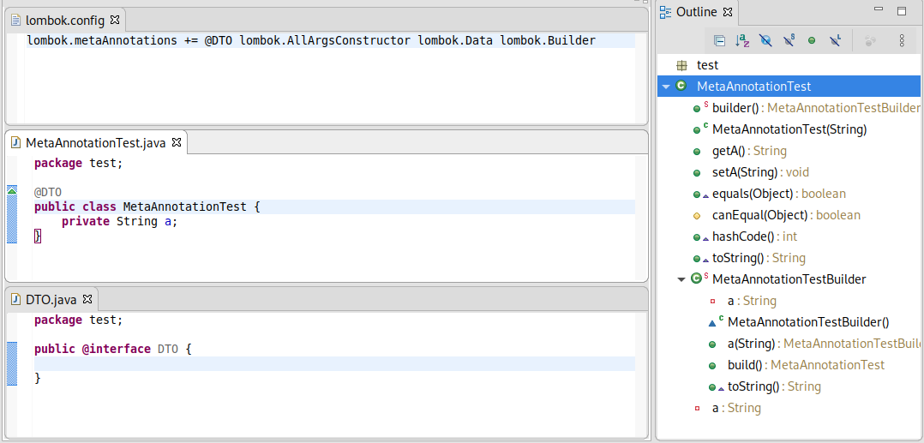924x443 pixels.
Task: Select build() method in Outline
Action: pyautogui.click(x=806, y=365)
